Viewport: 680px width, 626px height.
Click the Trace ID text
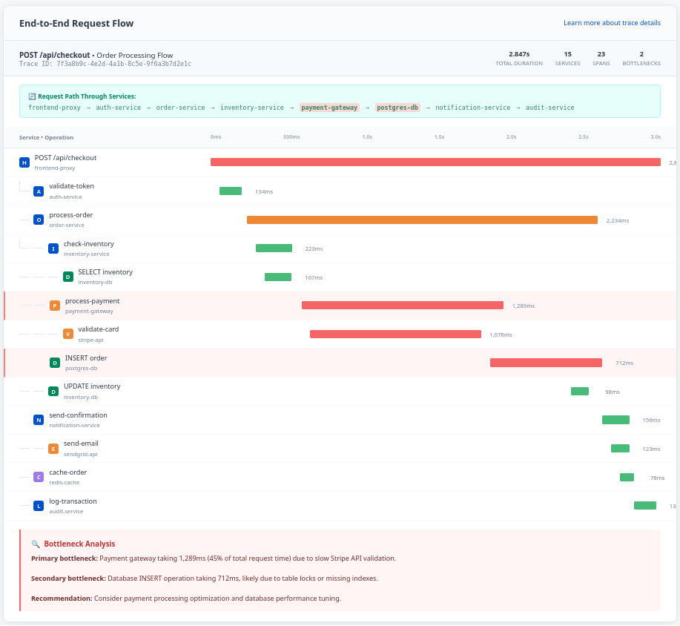click(105, 65)
